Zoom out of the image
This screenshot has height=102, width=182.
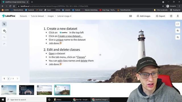coord(178,37)
